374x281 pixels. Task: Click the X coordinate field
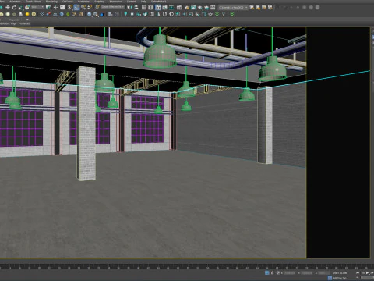point(290,273)
